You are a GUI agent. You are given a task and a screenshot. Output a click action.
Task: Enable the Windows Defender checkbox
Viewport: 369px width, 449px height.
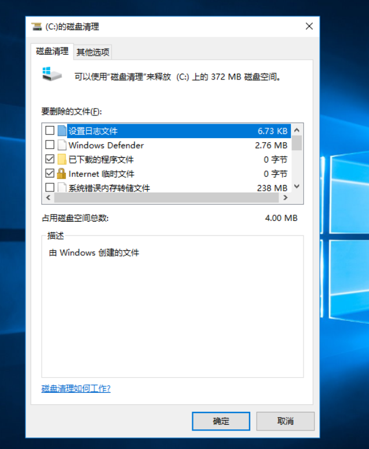pyautogui.click(x=50, y=145)
